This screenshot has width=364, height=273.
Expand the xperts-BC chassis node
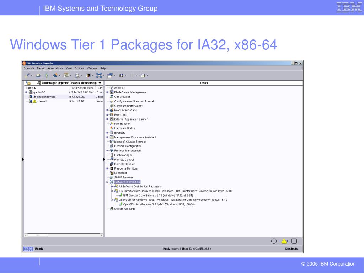click(x=26, y=92)
